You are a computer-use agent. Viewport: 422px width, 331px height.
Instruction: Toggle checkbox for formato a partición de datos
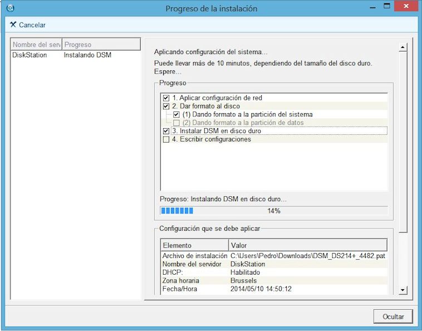pyautogui.click(x=176, y=123)
